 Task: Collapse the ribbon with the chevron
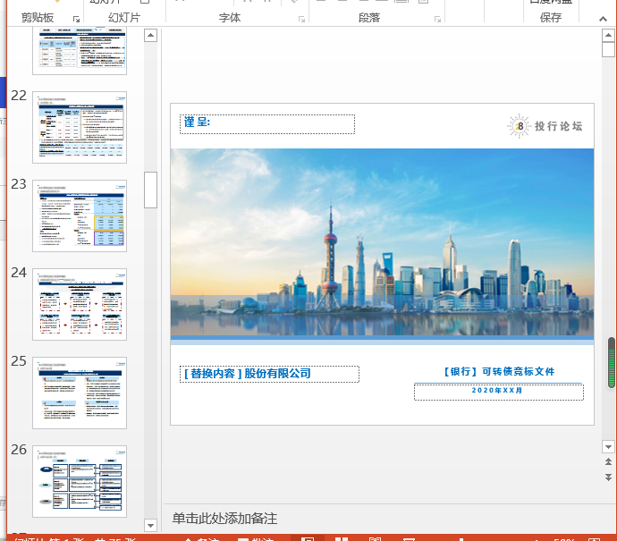tap(603, 19)
